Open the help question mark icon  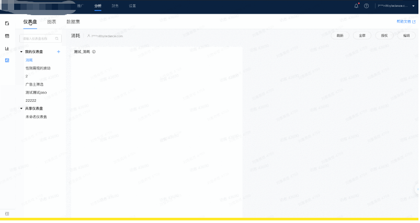coord(366,6)
